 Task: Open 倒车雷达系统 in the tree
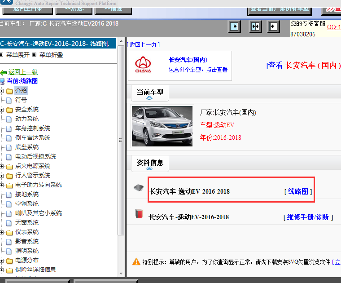[x=33, y=137]
